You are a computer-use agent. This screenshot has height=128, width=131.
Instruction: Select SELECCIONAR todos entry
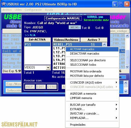pos(92,65)
